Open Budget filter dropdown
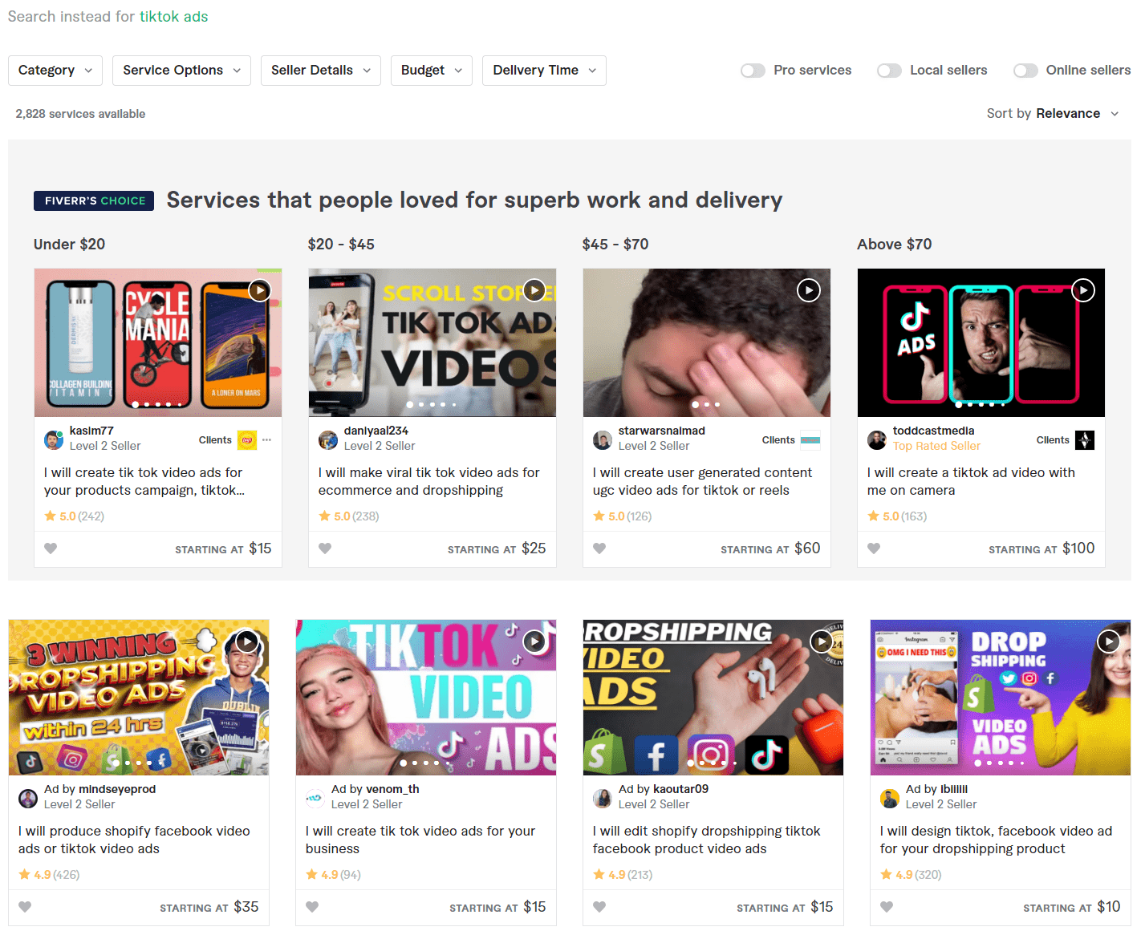 (x=432, y=71)
